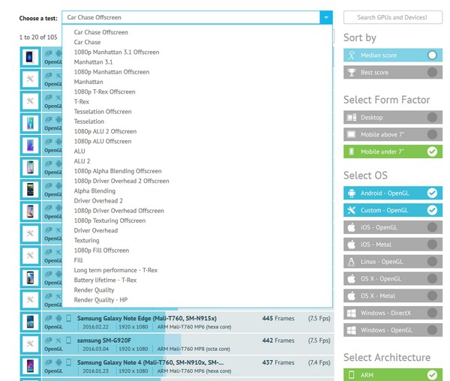Choose the Manhattan 3.1 test
Screen dimensions: 450x381
(93, 62)
